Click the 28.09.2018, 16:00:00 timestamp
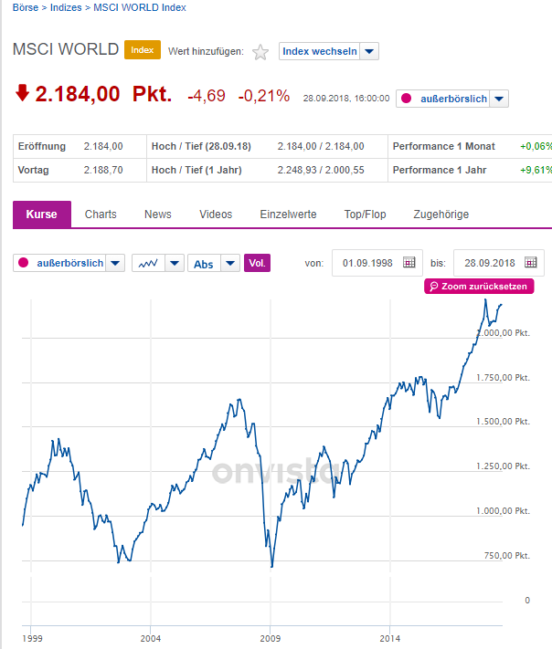 click(346, 99)
